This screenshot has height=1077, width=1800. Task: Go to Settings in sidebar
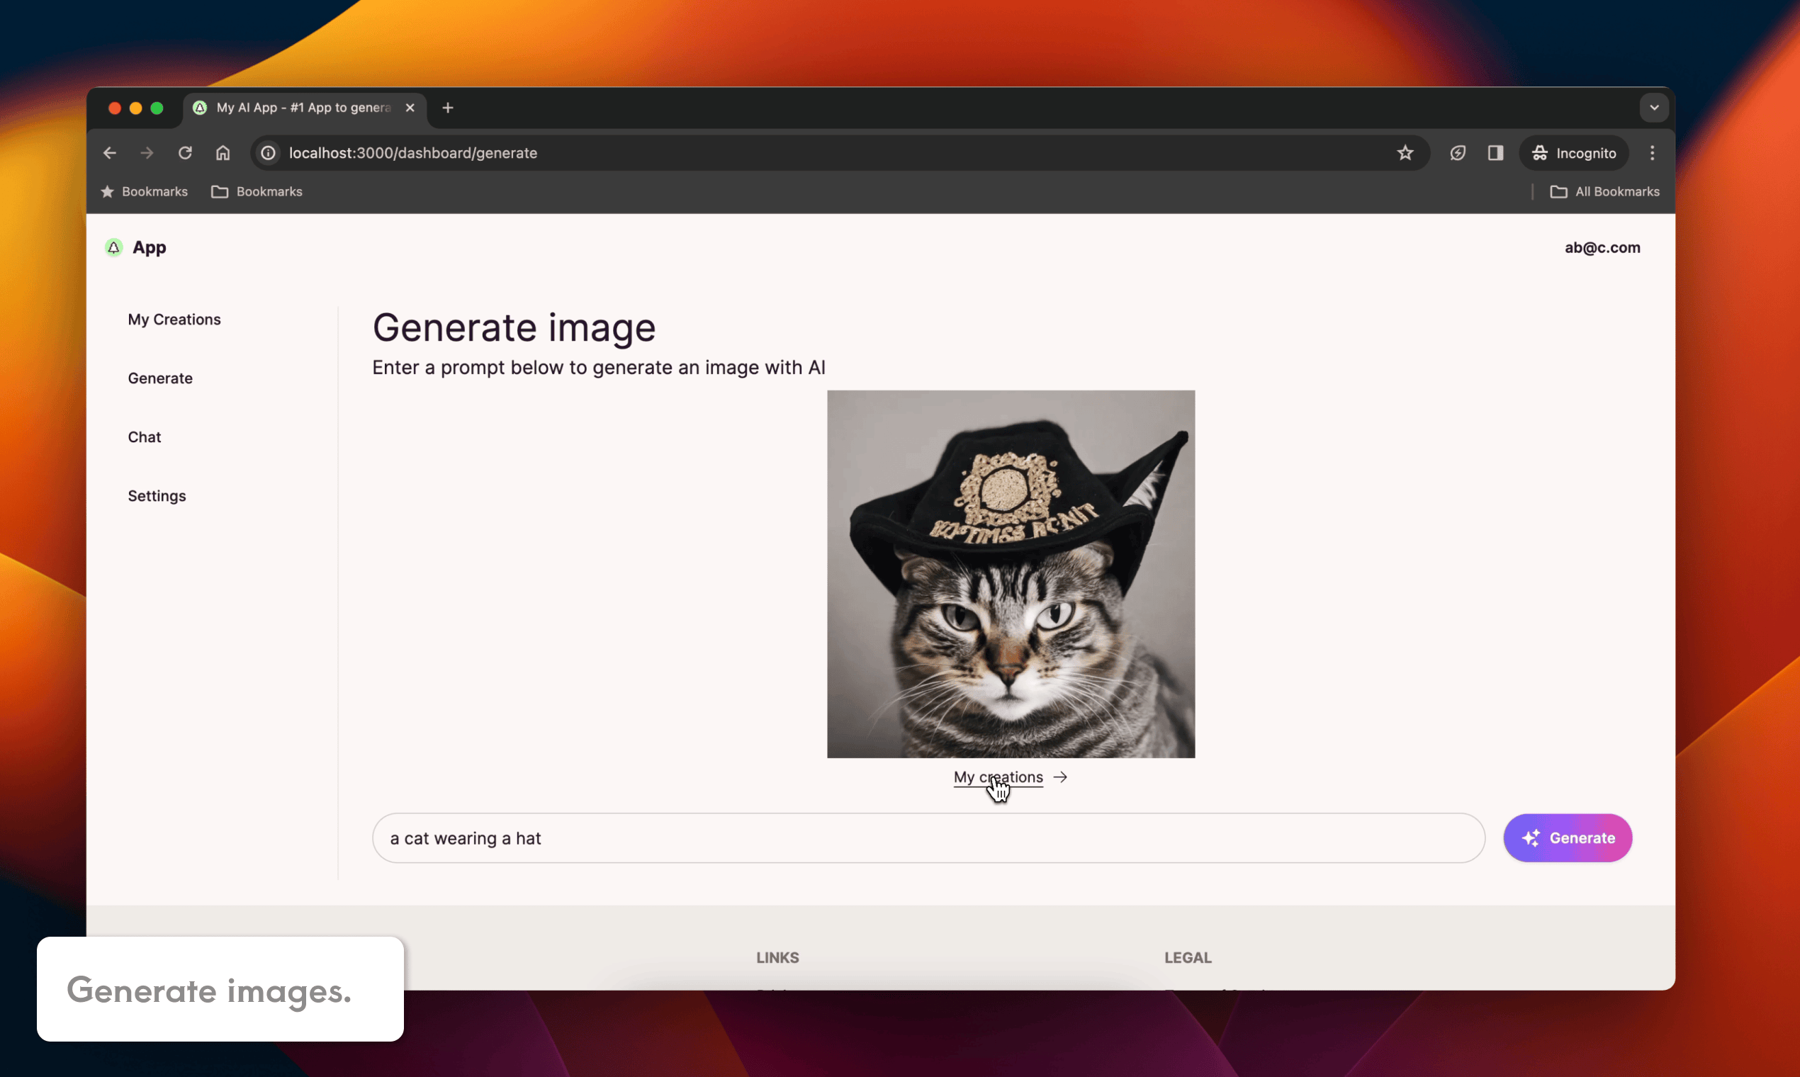(157, 496)
